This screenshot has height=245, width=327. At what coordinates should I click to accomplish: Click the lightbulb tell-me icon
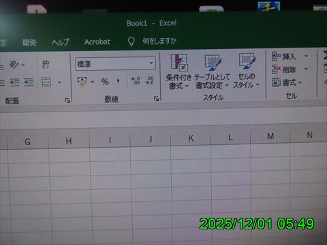(131, 42)
